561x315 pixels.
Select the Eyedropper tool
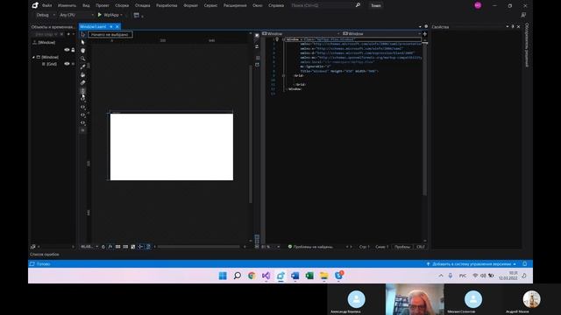[x=82, y=66]
